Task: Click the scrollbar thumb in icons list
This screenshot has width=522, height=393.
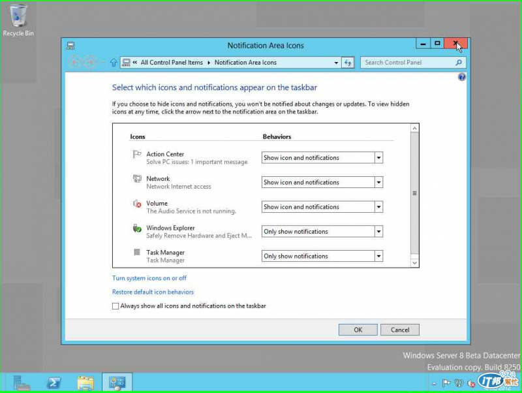Action: point(414,193)
